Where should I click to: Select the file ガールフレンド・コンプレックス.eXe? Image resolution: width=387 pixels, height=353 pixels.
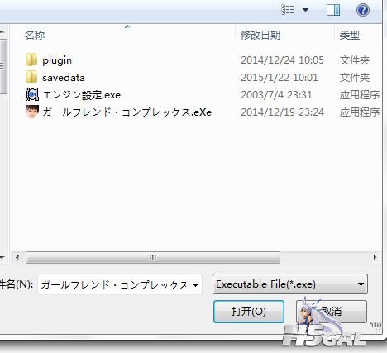click(x=127, y=112)
